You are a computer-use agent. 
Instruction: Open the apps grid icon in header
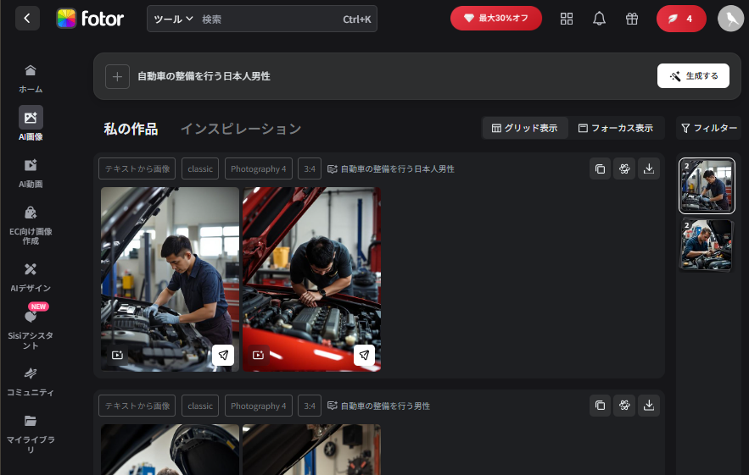point(567,19)
